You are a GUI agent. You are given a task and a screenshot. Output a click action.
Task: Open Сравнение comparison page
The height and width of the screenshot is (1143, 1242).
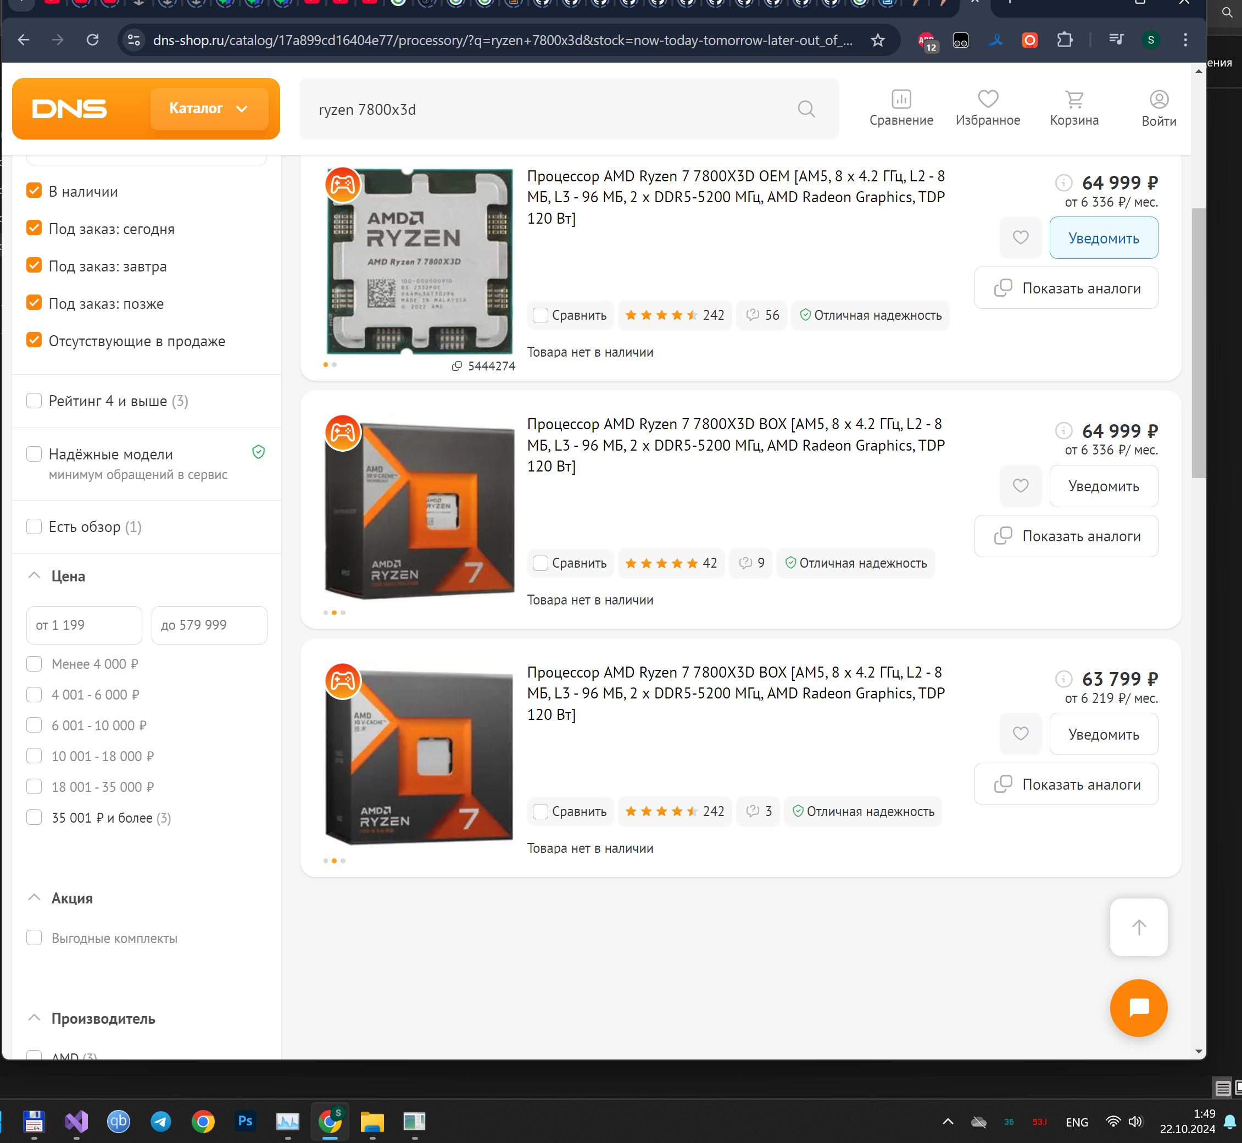pyautogui.click(x=901, y=108)
